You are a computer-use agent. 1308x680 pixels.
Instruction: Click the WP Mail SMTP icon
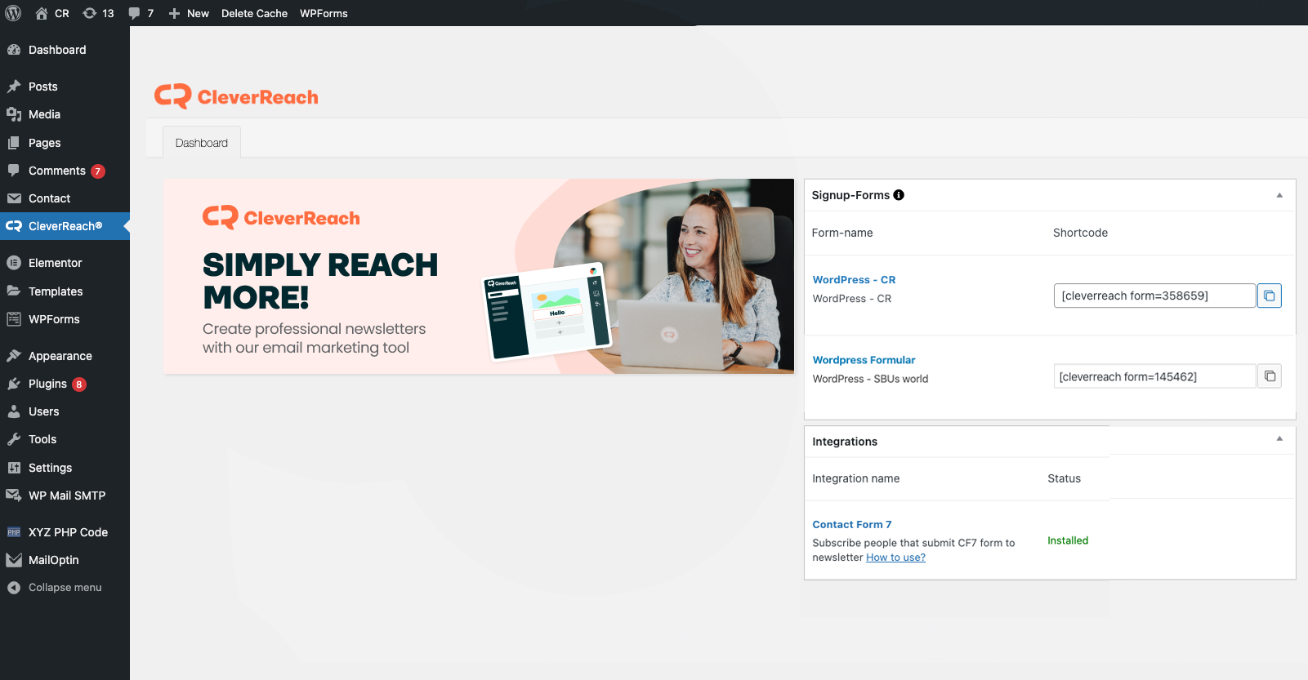[x=14, y=496]
